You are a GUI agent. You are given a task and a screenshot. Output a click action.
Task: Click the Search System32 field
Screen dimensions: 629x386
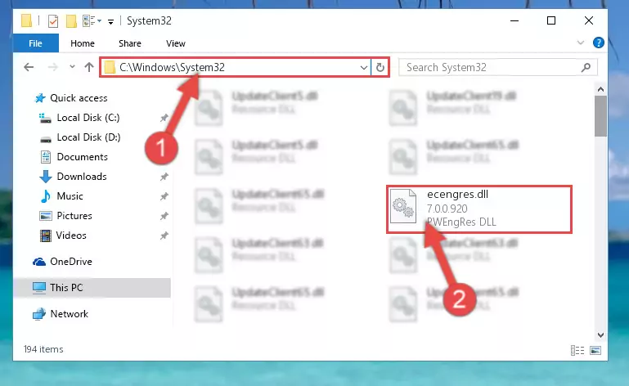coord(498,67)
